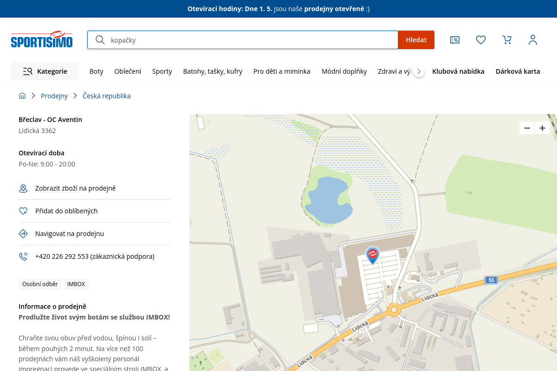
Task: Open the favorites heart icon in header
Action: [x=481, y=40]
